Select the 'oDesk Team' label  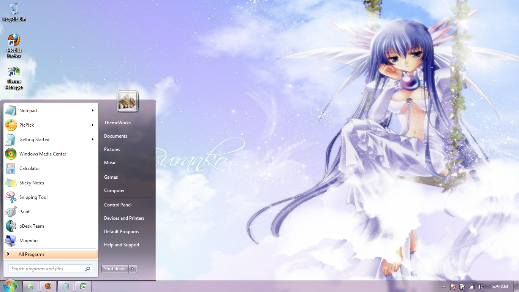[x=32, y=226]
